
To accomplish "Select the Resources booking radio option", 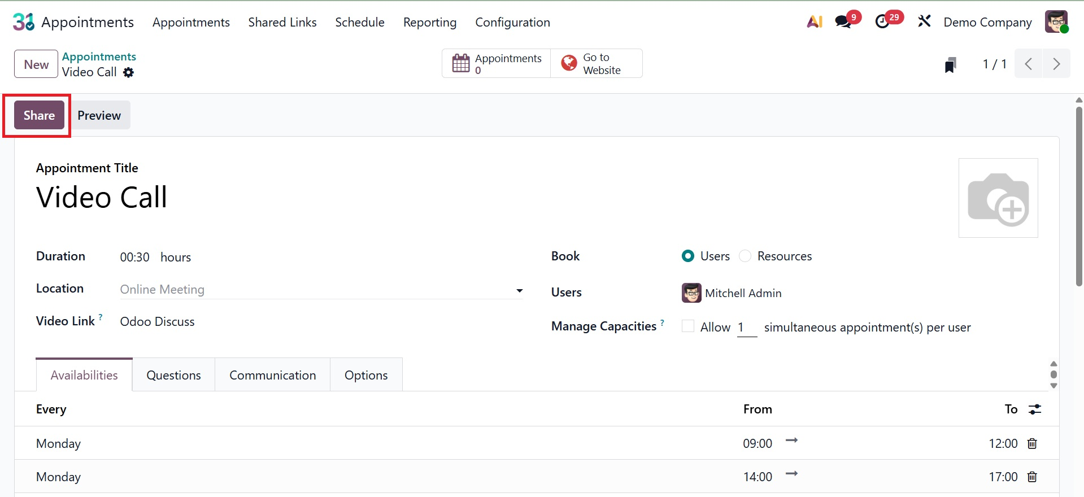I will (x=745, y=256).
